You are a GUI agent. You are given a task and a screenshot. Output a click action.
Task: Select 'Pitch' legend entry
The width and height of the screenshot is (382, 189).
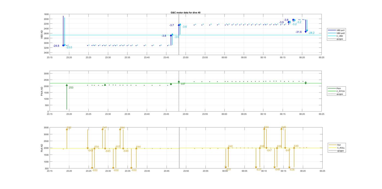point(338,88)
